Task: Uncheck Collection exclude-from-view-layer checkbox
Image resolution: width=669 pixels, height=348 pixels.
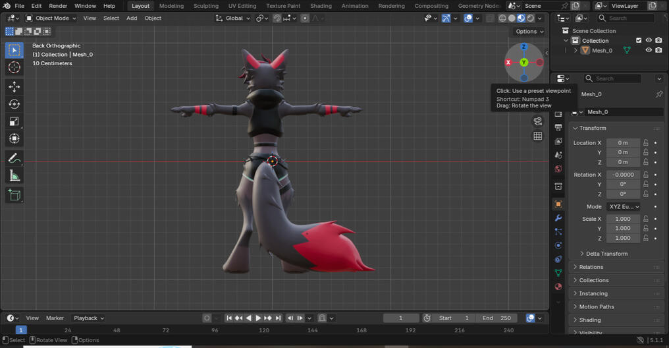Action: tap(639, 40)
